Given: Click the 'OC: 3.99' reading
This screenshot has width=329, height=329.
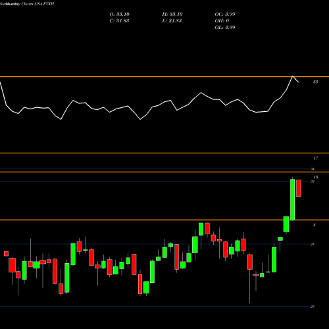Looking at the screenshot, I should point(225,14).
